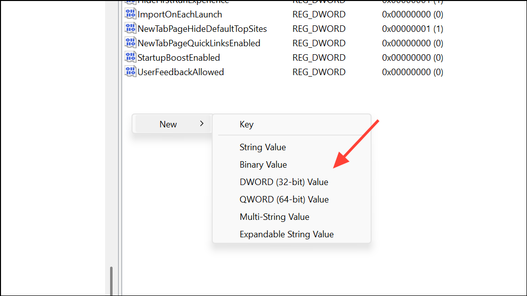The image size is (527, 296).
Task: Choose Key from the New submenu
Action: coord(247,124)
